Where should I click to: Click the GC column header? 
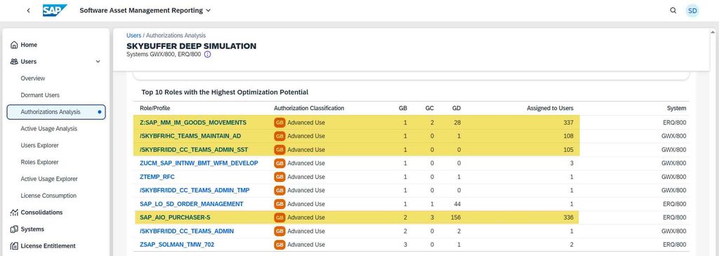430,109
